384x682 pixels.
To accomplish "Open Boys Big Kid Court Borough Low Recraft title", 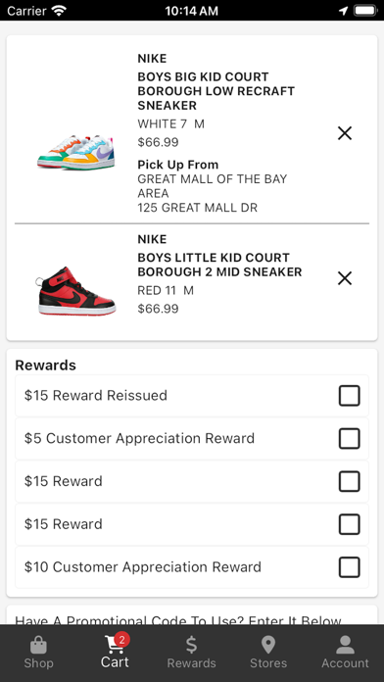I will click(216, 91).
